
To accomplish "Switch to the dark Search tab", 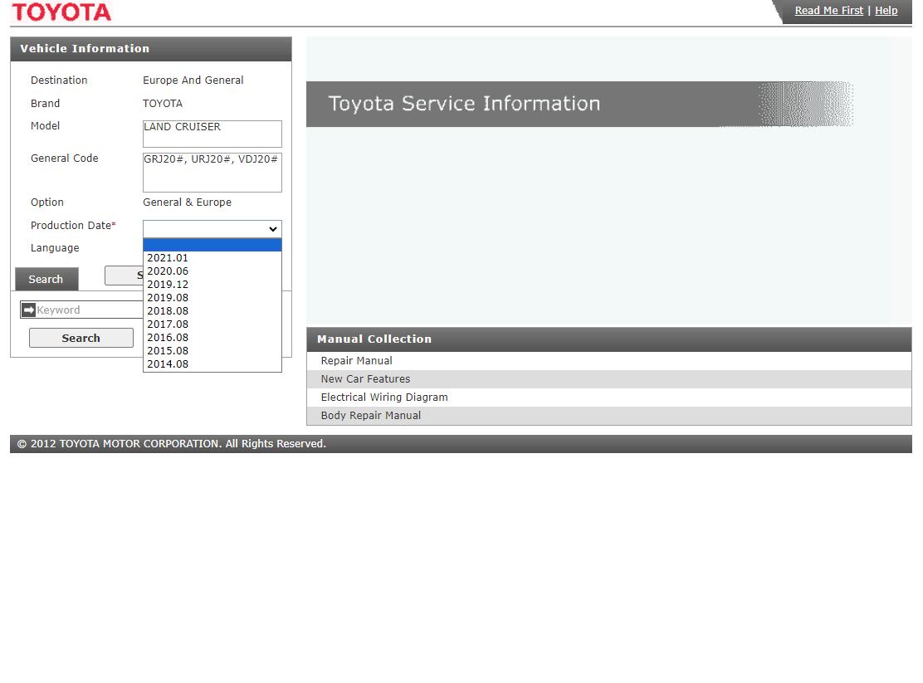I will coord(46,279).
